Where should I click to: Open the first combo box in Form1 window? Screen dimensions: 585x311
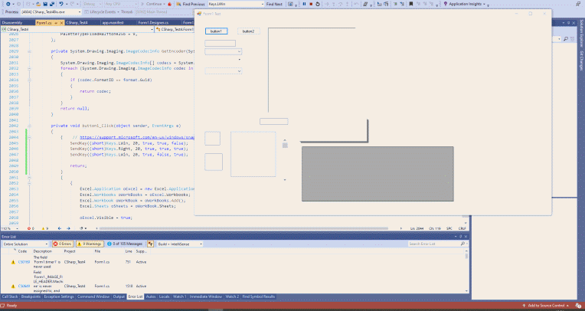[223, 51]
